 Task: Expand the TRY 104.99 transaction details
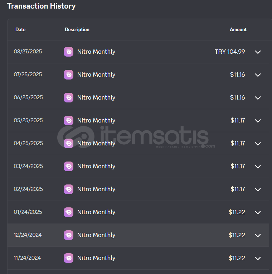258,52
